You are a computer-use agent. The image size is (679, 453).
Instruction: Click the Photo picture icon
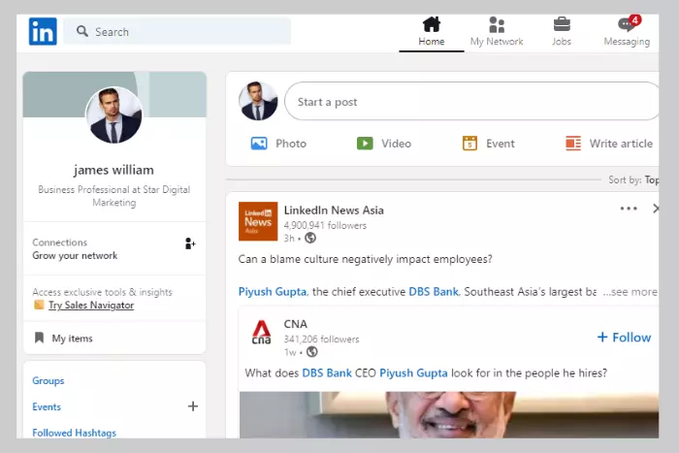point(259,143)
